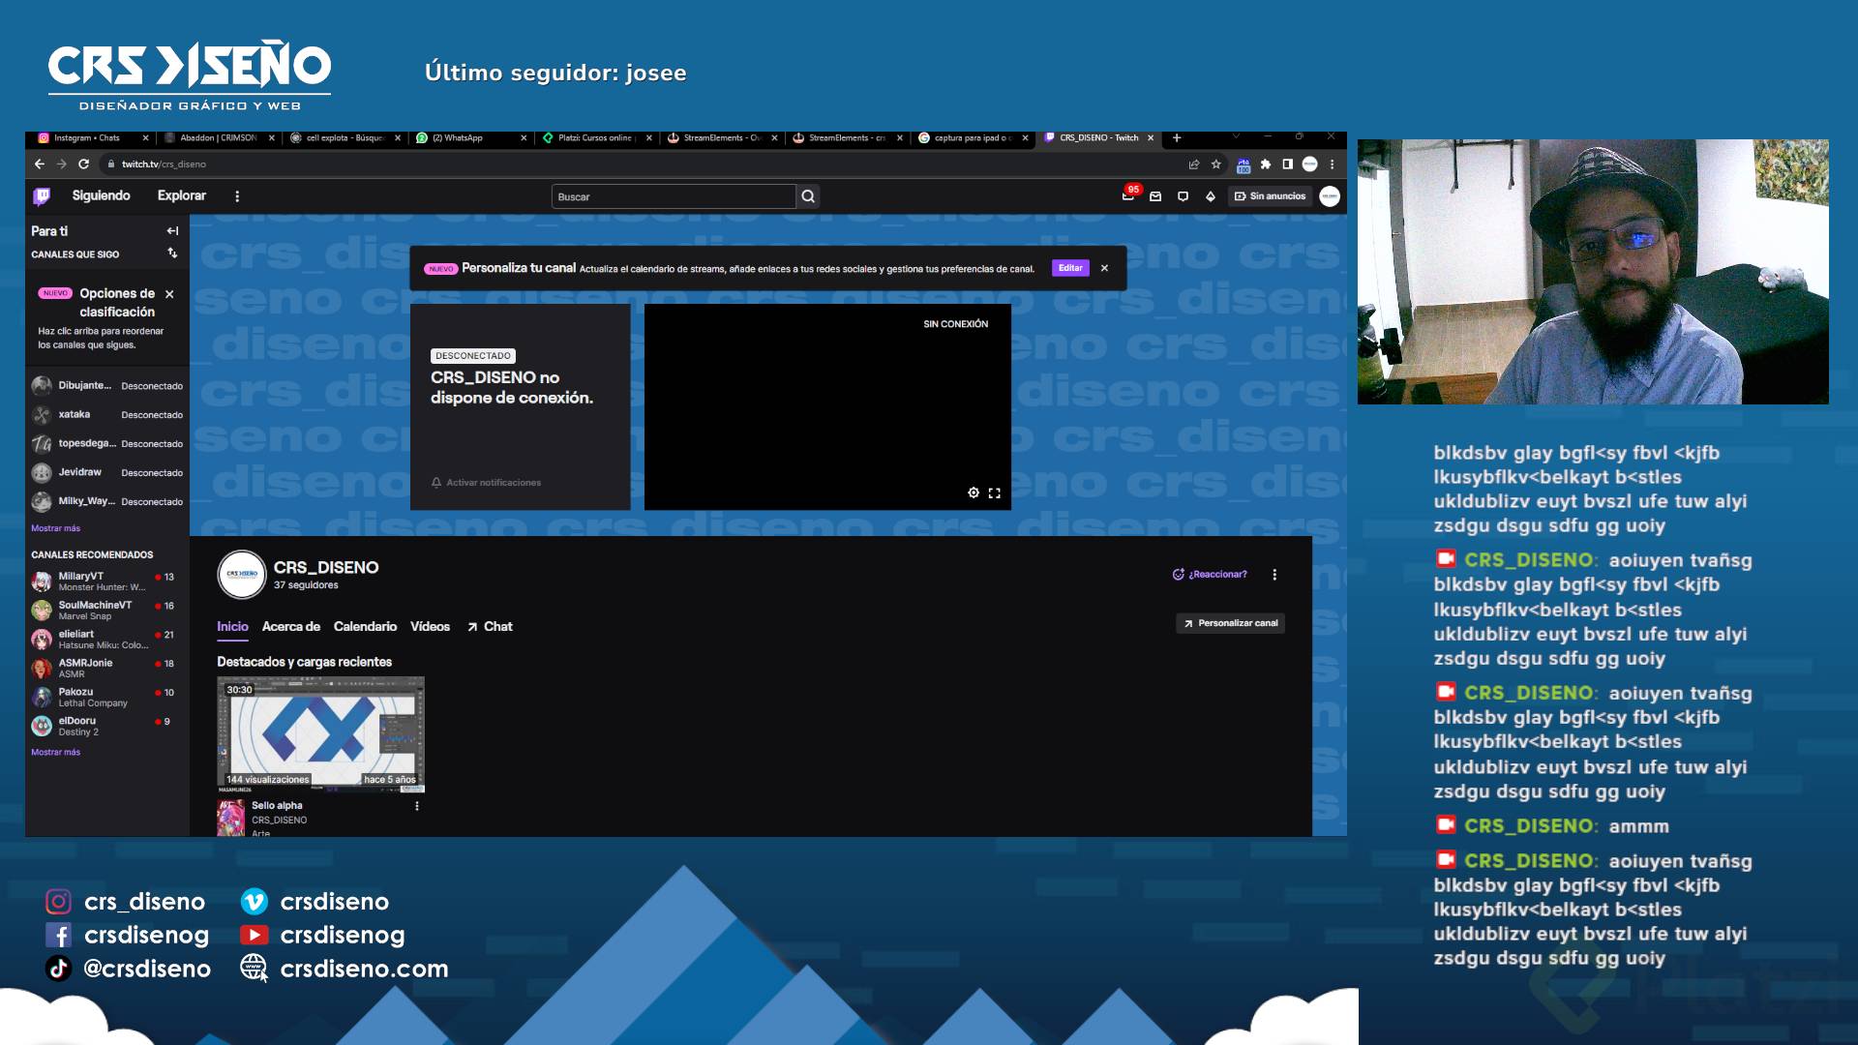Click the Personalizar canal button
Image resolution: width=1858 pixels, height=1045 pixels.
tap(1231, 623)
